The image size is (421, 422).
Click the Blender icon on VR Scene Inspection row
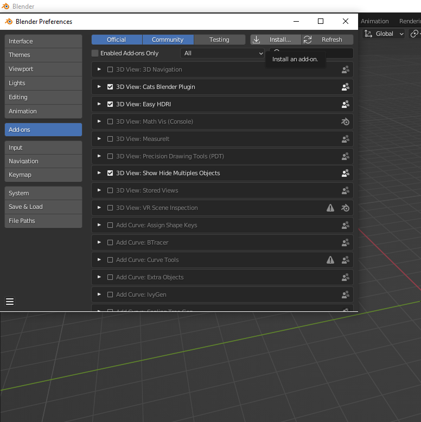point(345,208)
